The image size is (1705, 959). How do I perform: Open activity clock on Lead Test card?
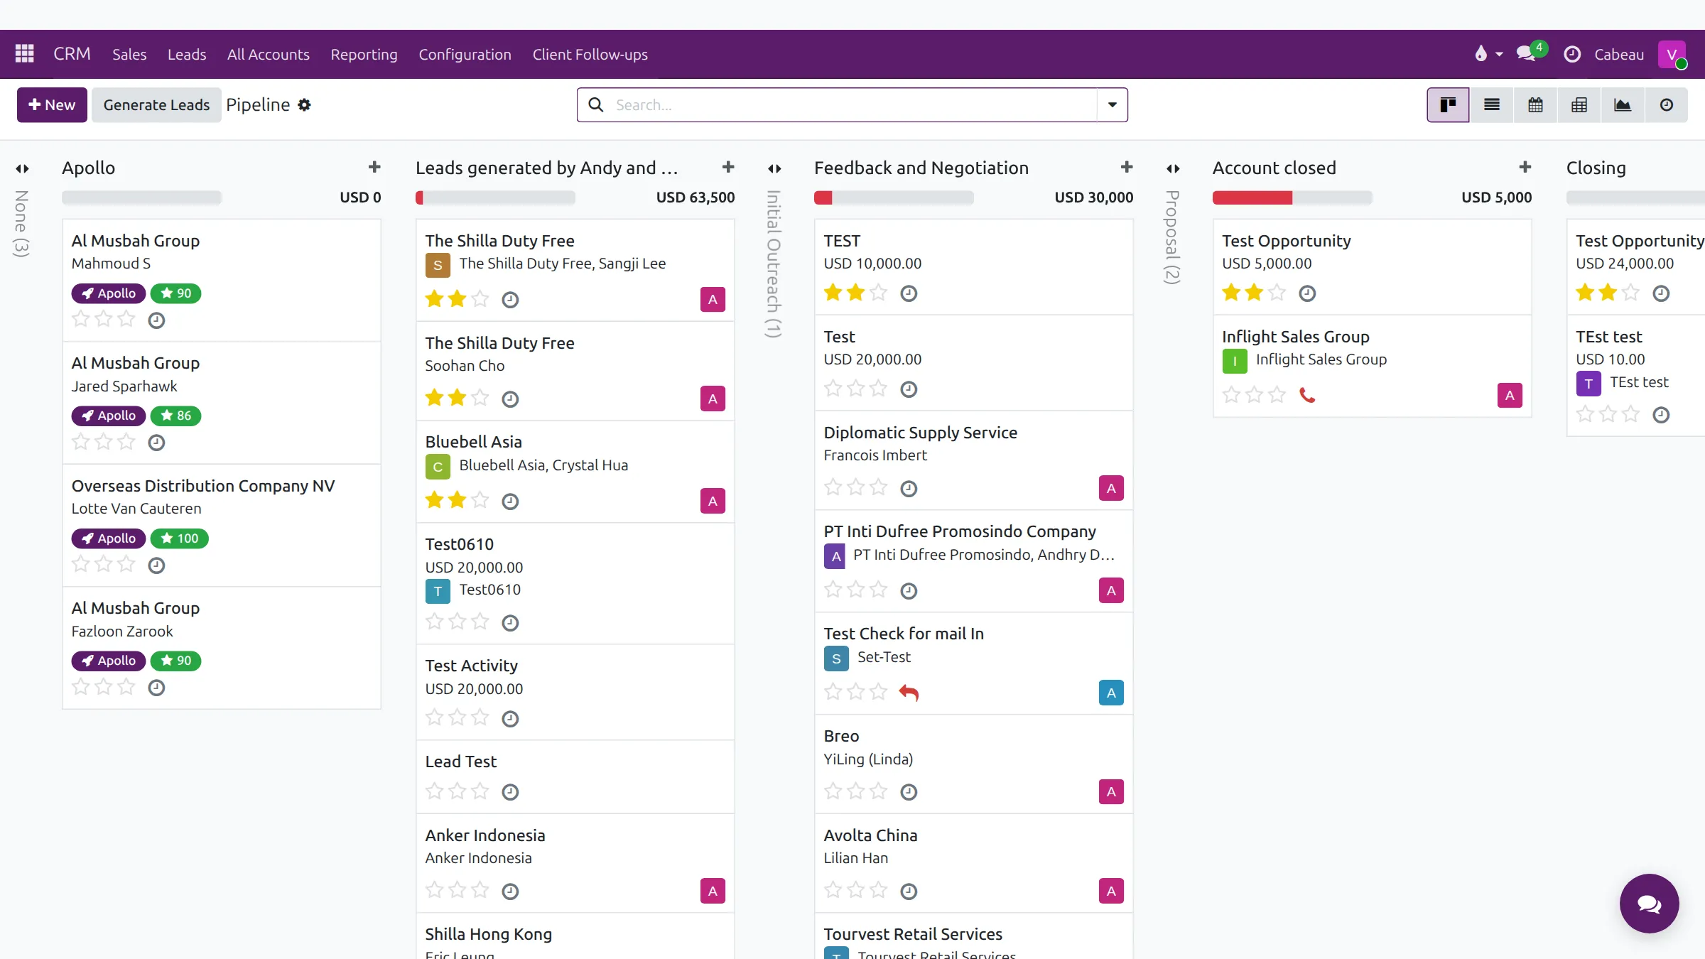510,792
